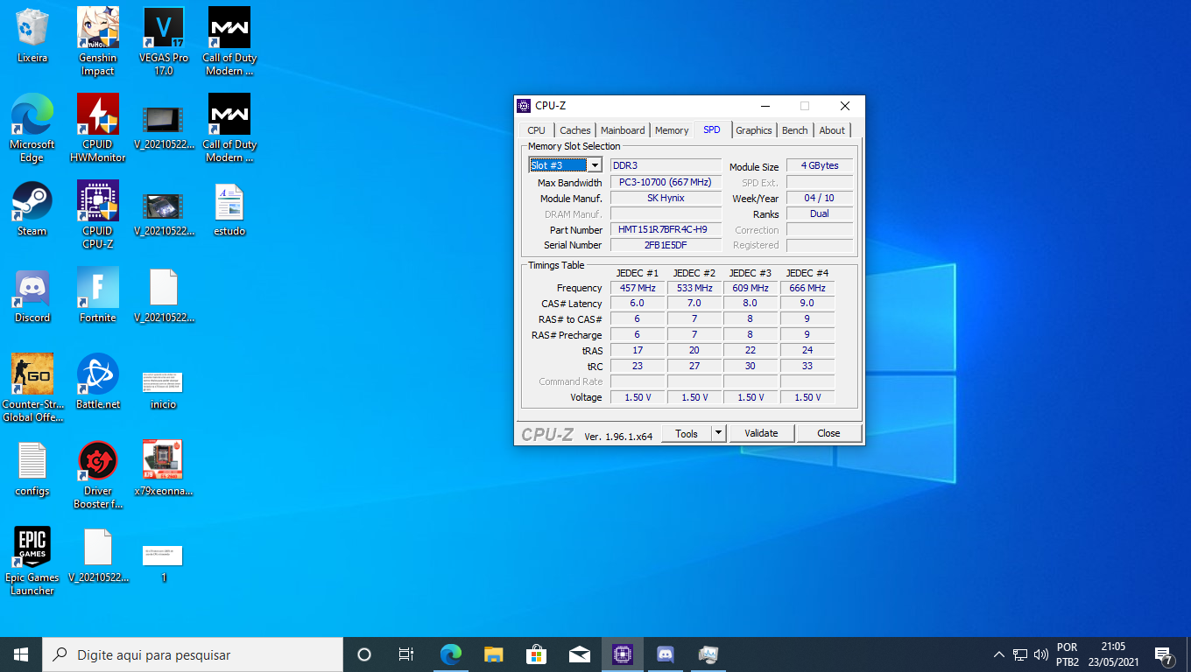The image size is (1191, 672).
Task: Launch Driver Booster shortcut
Action: (98, 474)
